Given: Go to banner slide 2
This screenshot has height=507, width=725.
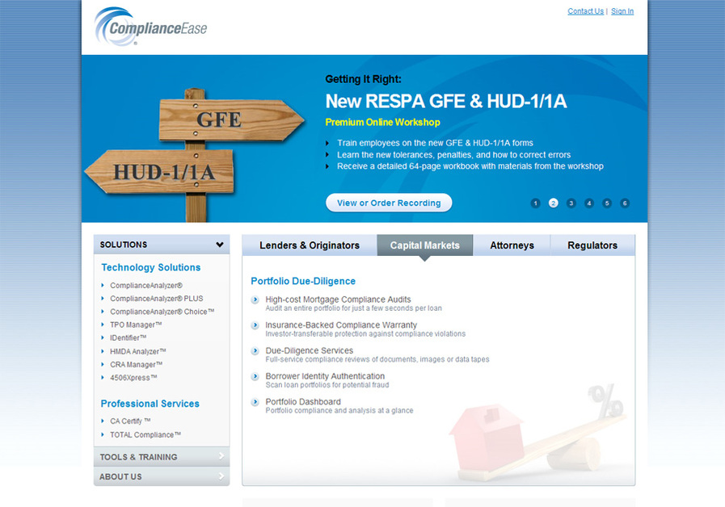Looking at the screenshot, I should click(x=553, y=203).
